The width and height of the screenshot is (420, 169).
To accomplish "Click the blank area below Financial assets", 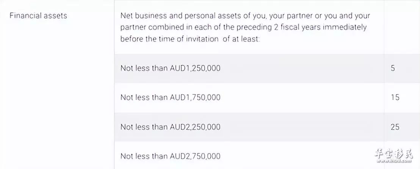I will (57, 94).
